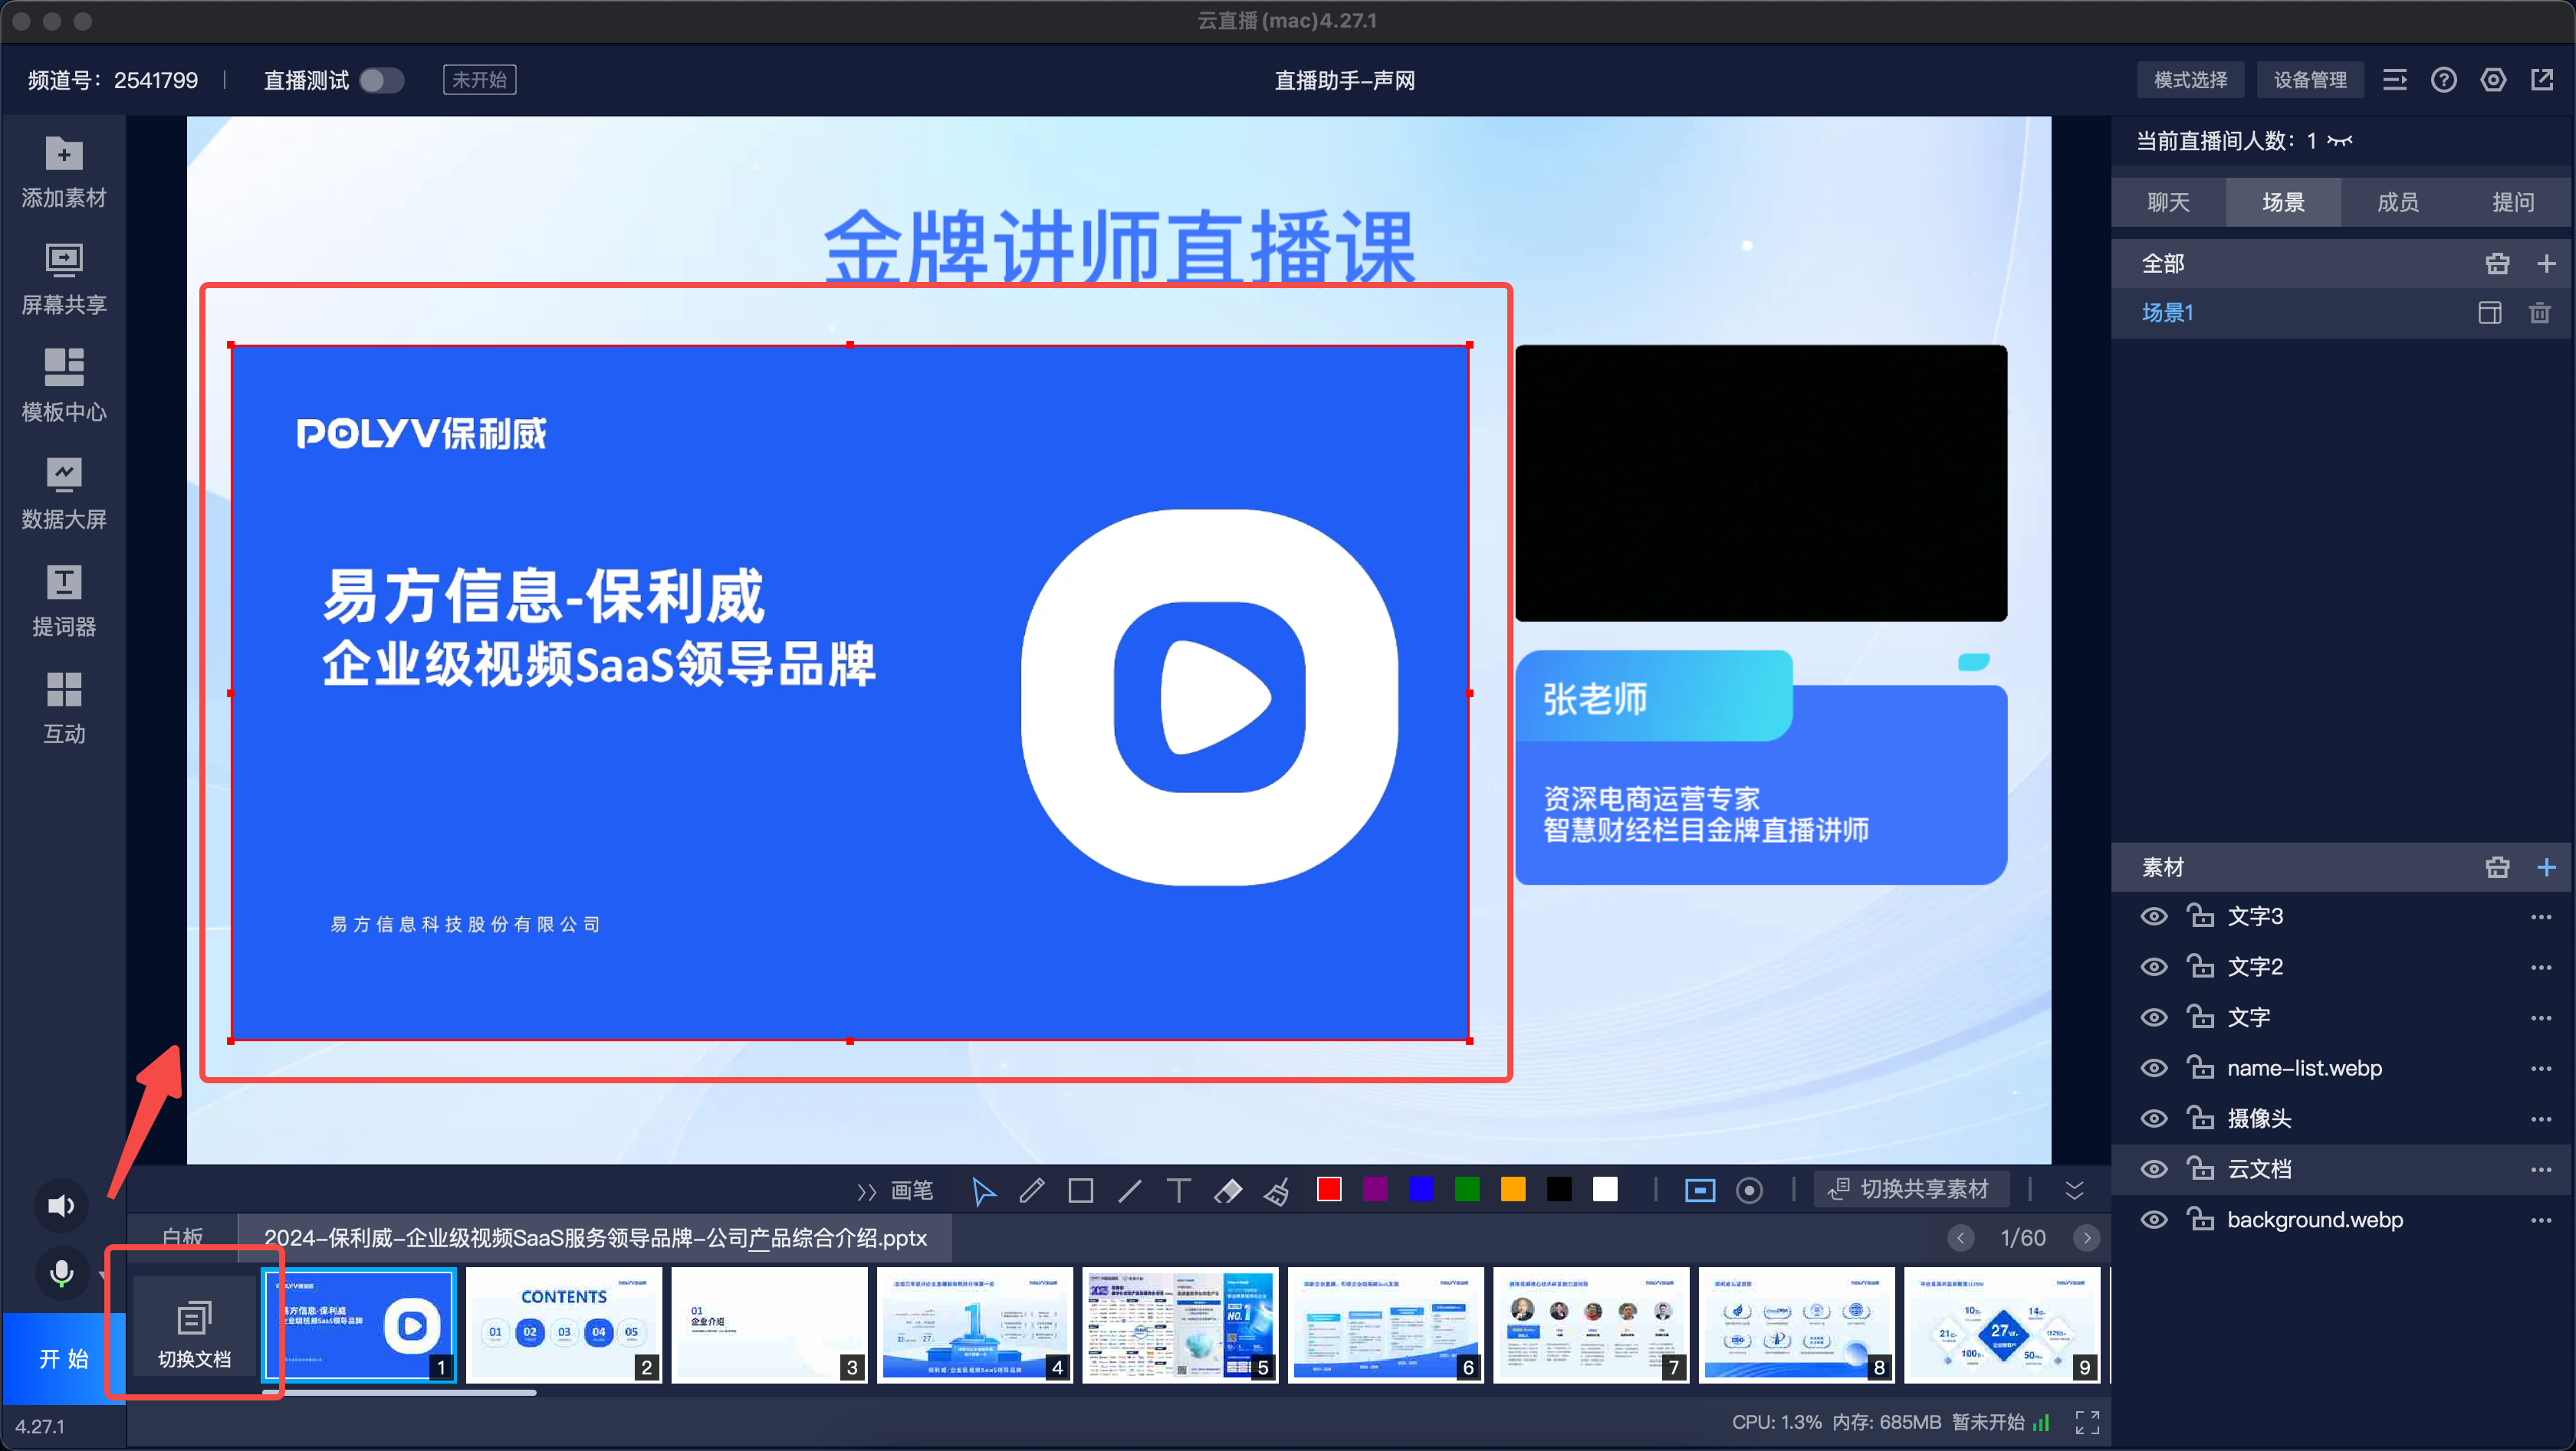Open the 提词器 teleprompter

(x=64, y=600)
